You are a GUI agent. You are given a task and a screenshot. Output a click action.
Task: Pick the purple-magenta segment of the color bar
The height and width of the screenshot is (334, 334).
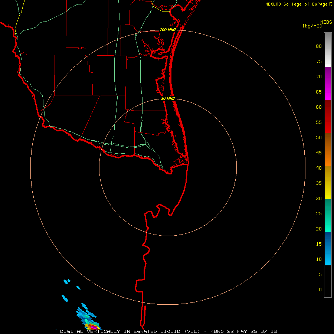click(328, 83)
